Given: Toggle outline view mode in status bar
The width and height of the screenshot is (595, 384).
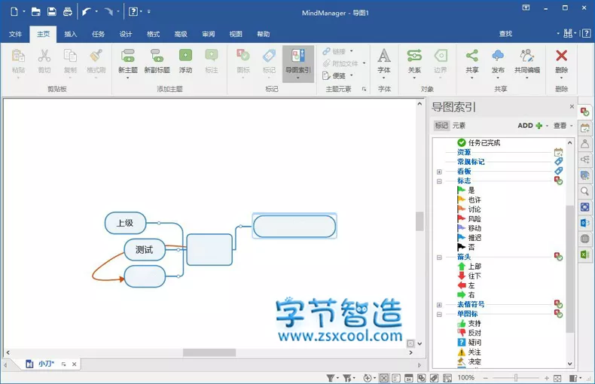Looking at the screenshot, I should (x=396, y=378).
